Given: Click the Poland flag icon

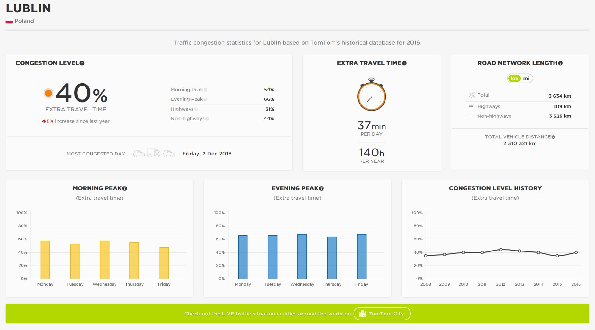Looking at the screenshot, I should [x=9, y=21].
